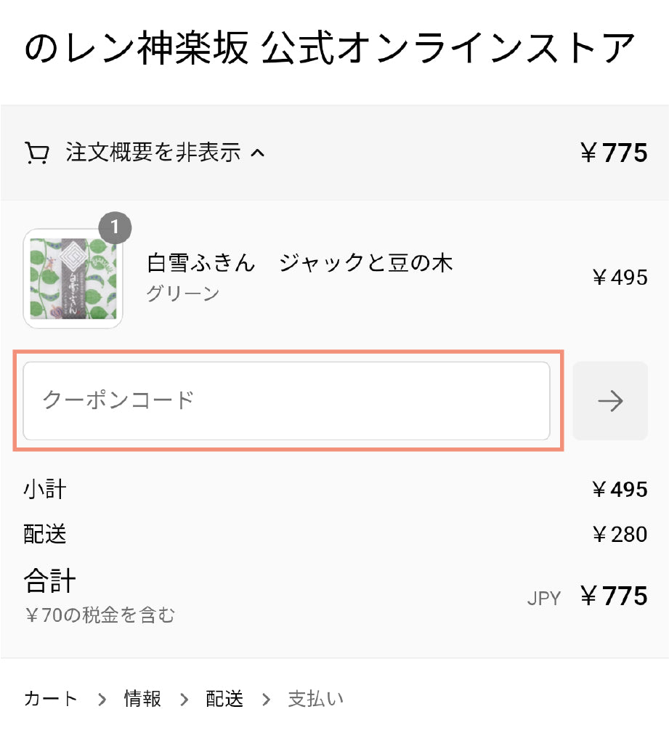Image resolution: width=669 pixels, height=733 pixels.
Task: Click the shopping cart icon
Action: [36, 153]
